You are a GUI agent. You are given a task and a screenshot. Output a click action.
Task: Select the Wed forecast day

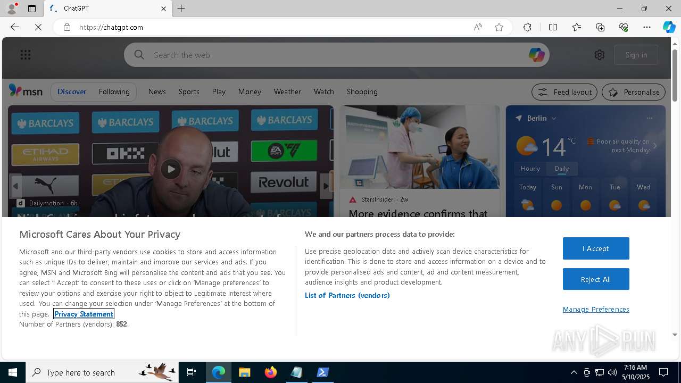point(643,197)
